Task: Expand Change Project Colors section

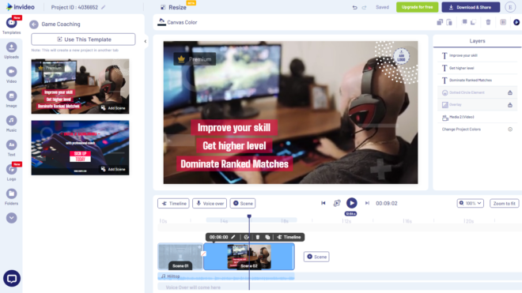Action: point(510,130)
